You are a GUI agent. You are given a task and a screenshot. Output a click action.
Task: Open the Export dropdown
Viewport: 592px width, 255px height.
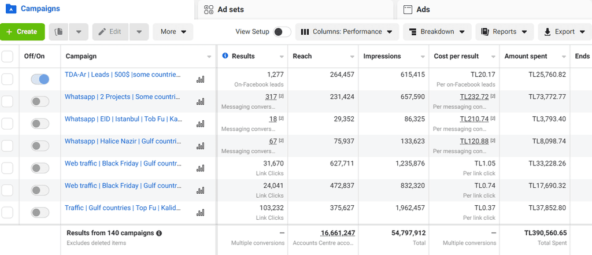click(565, 32)
